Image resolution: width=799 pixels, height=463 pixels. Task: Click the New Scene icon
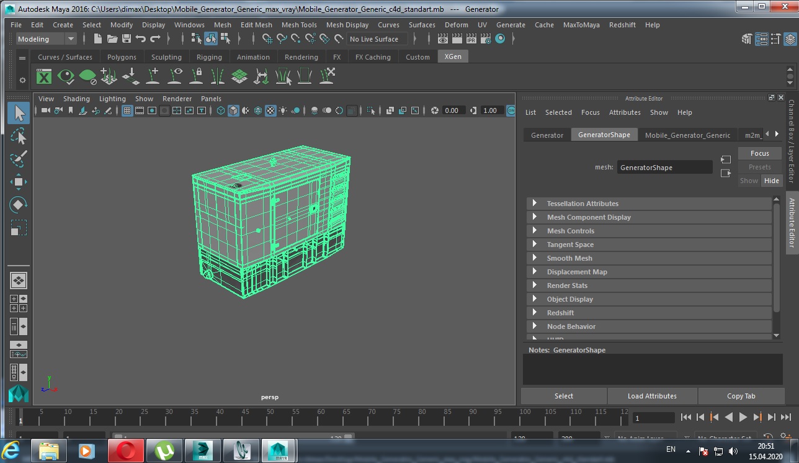(98, 38)
